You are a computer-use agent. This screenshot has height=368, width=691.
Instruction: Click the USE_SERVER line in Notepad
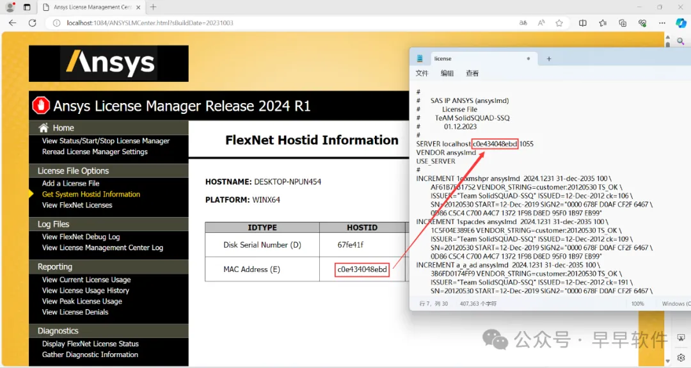(436, 161)
